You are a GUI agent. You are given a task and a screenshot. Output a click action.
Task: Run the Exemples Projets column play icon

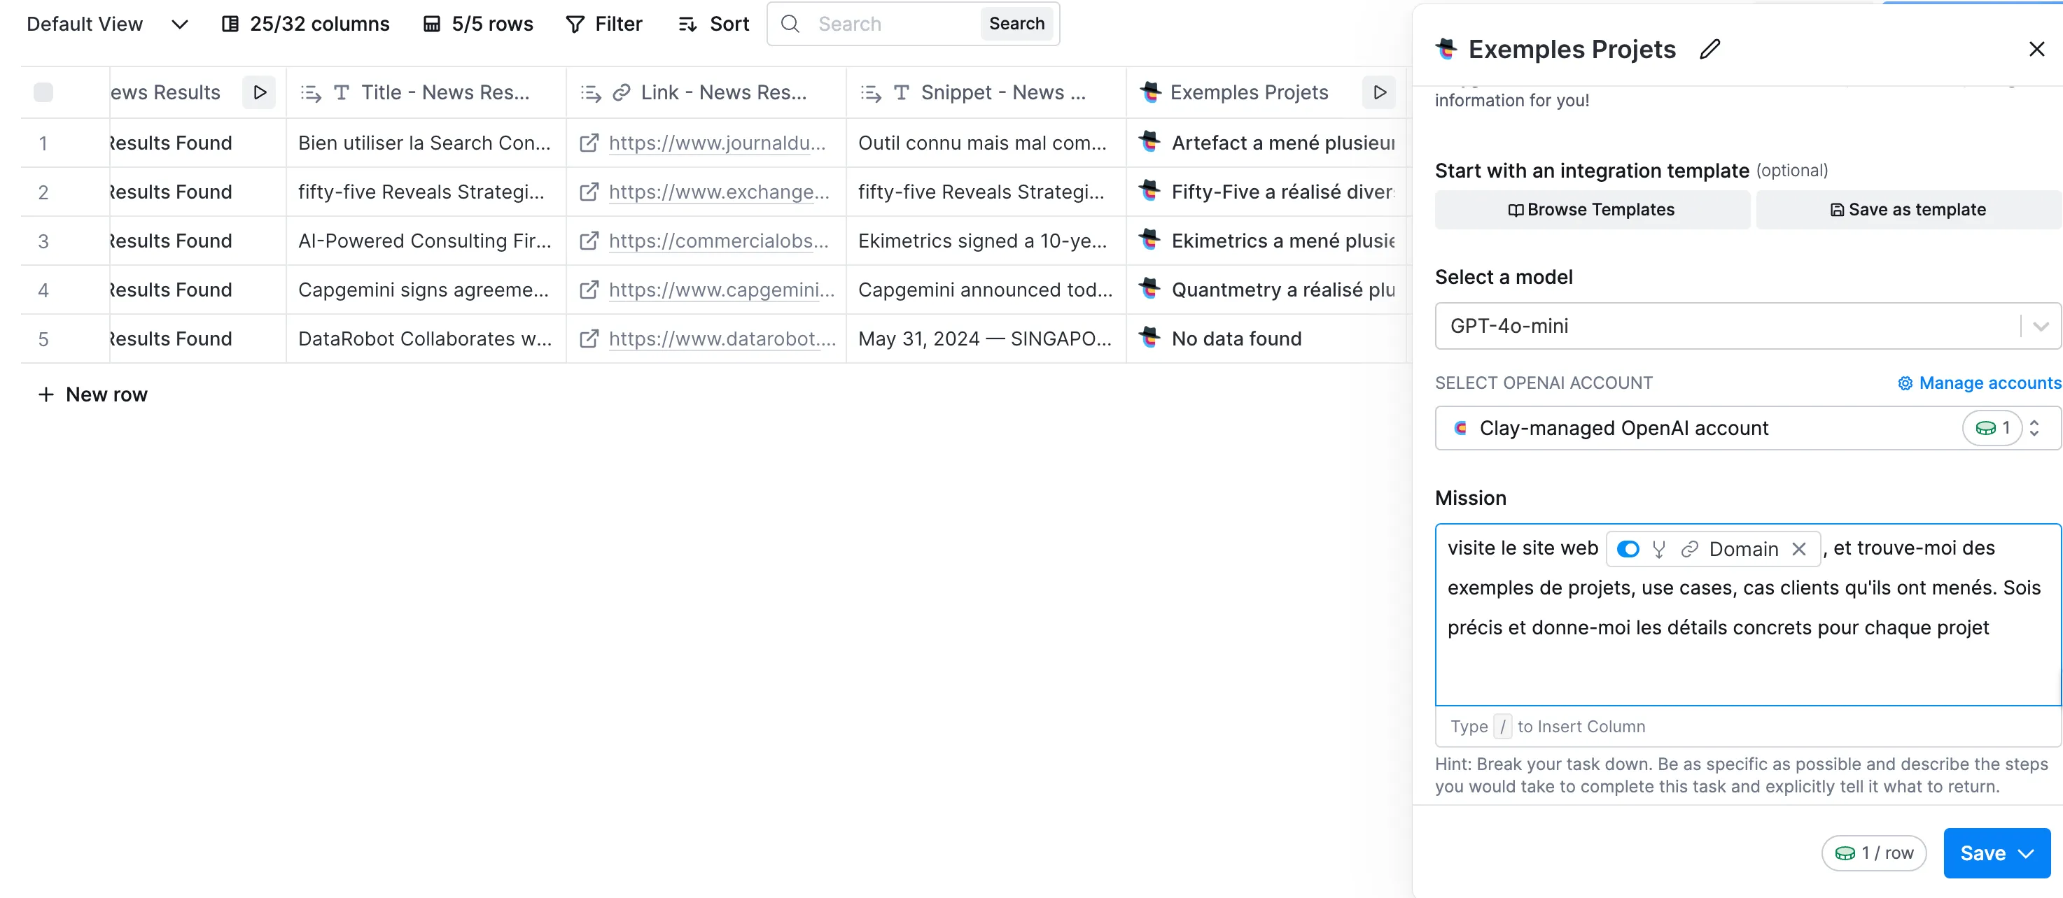[1379, 92]
